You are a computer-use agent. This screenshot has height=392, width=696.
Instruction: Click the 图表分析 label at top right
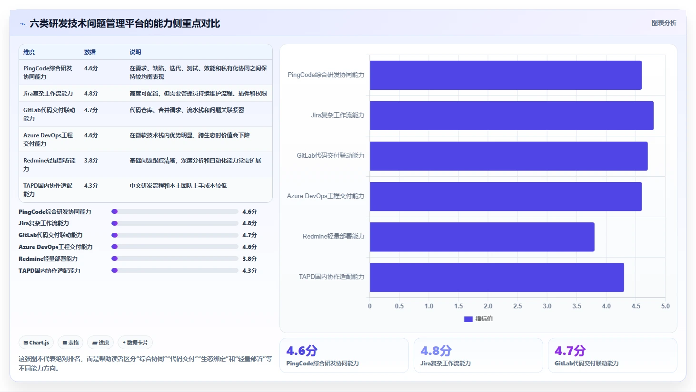coord(664,23)
